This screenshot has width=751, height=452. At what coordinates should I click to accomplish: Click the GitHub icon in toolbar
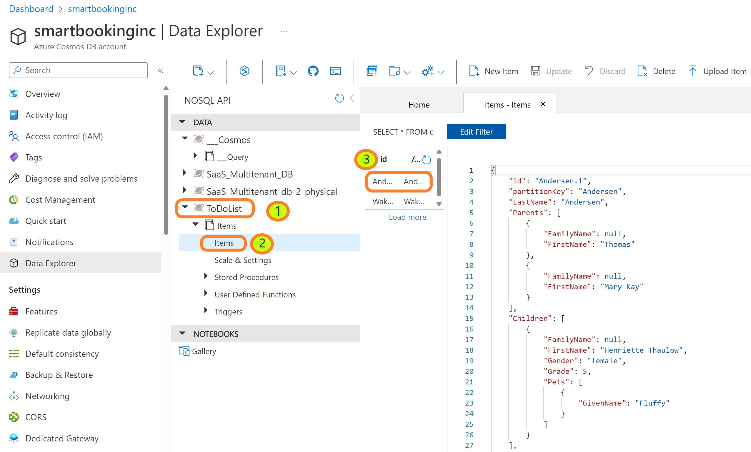(313, 71)
